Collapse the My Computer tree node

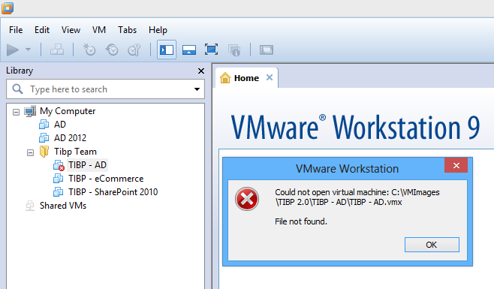coord(16,112)
